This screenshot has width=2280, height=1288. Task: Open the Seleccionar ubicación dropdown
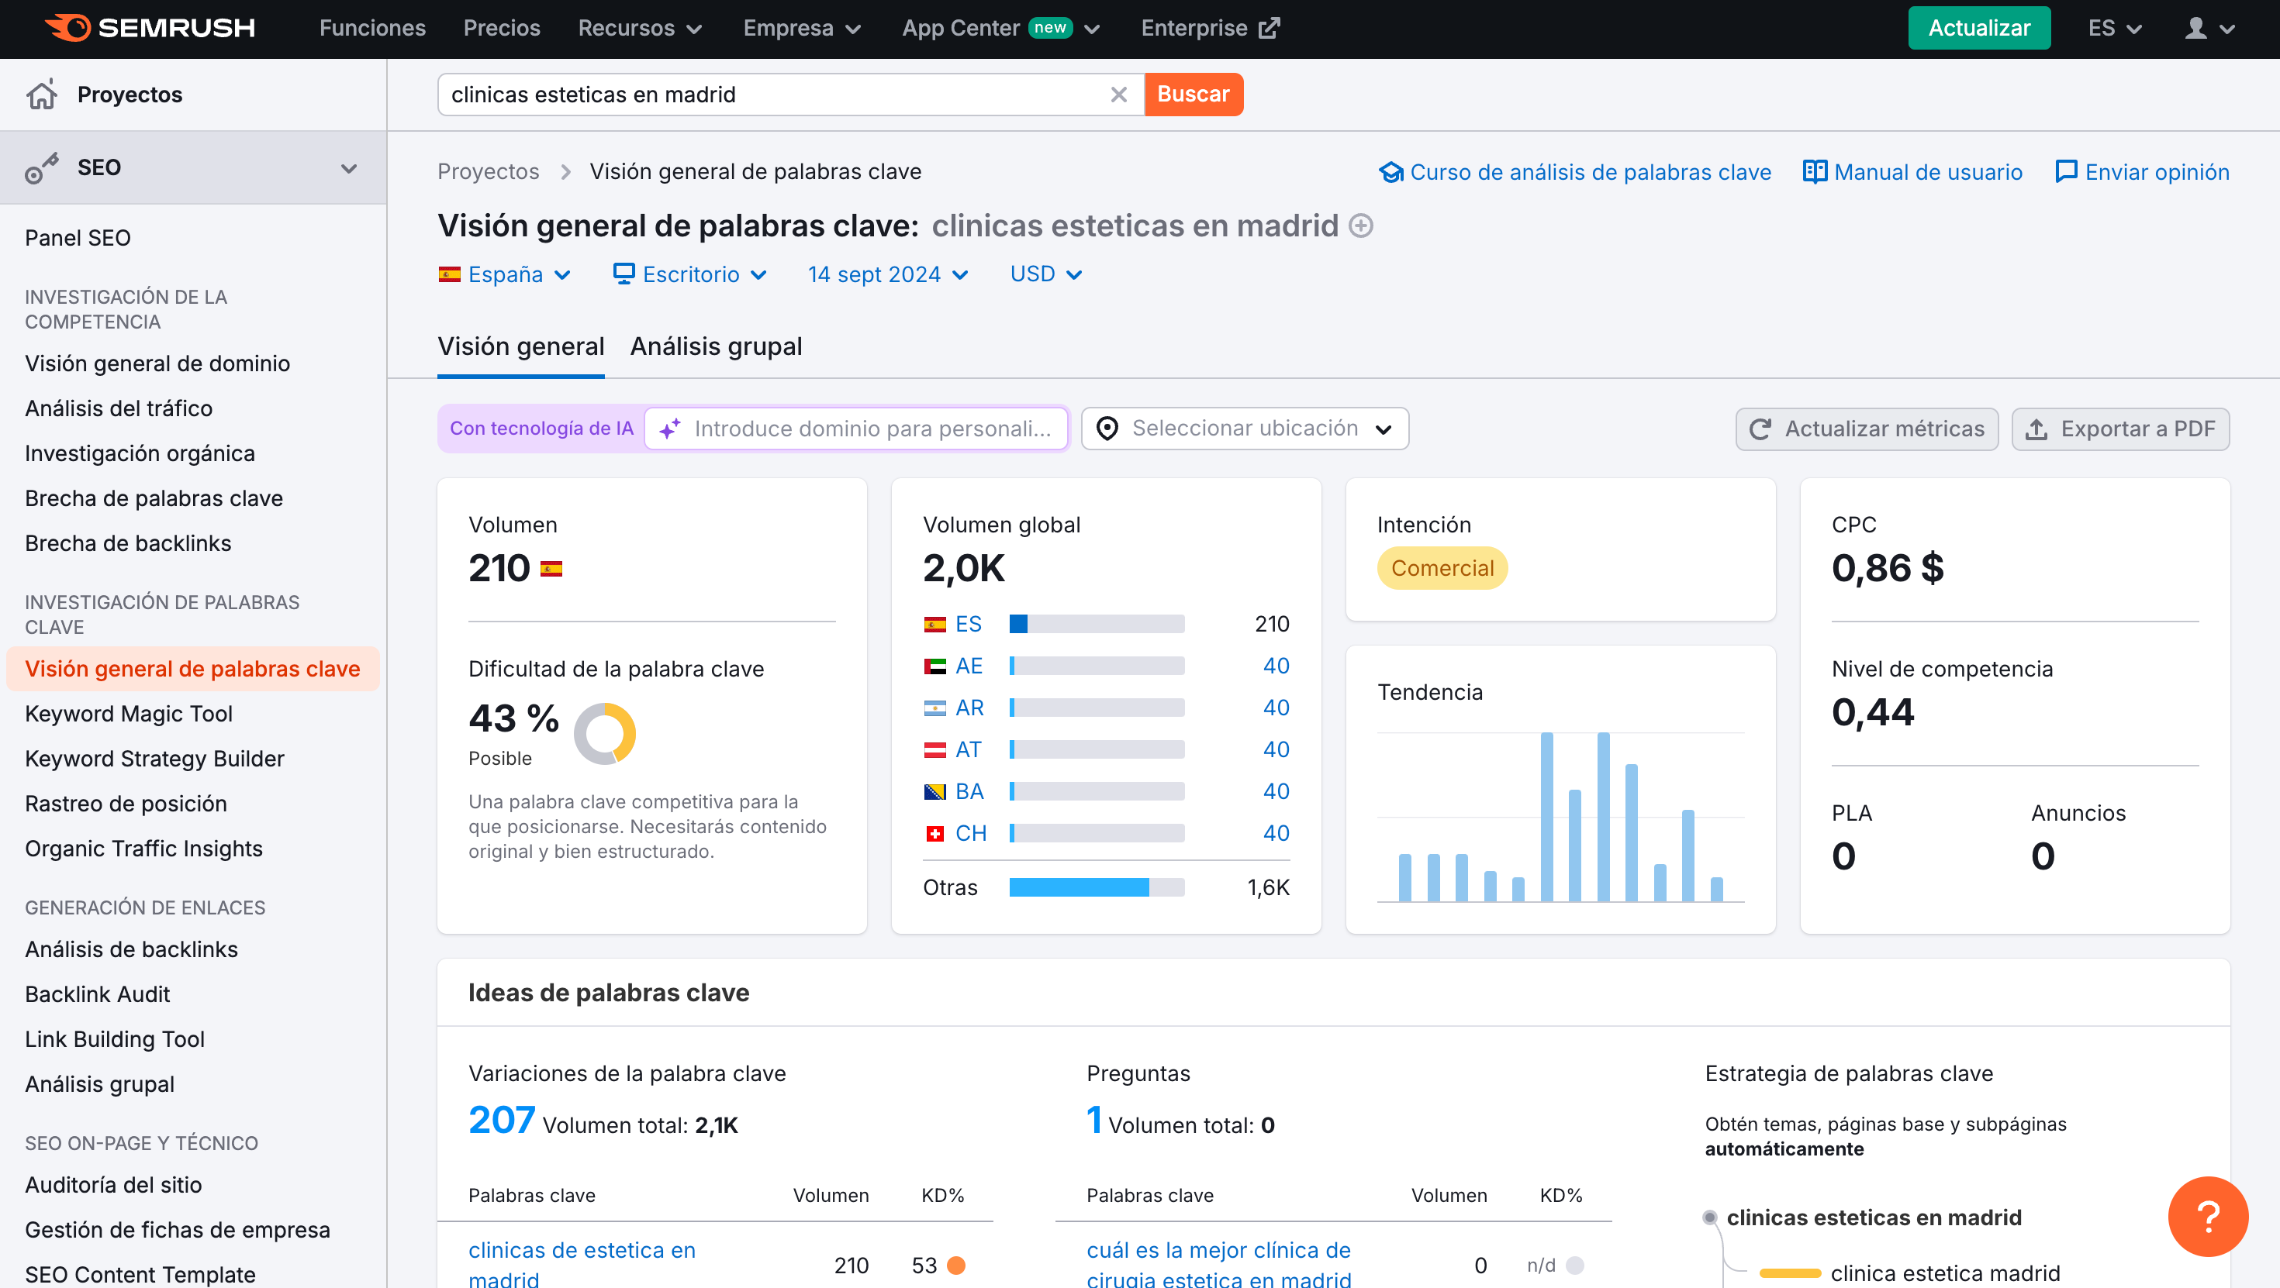coord(1245,429)
